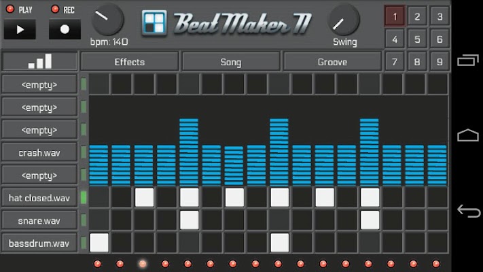Select pattern 5
The width and height of the screenshot is (483, 272).
click(x=417, y=39)
